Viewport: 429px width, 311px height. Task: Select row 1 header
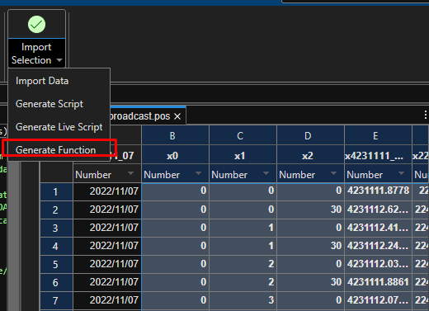pyautogui.click(x=56, y=191)
